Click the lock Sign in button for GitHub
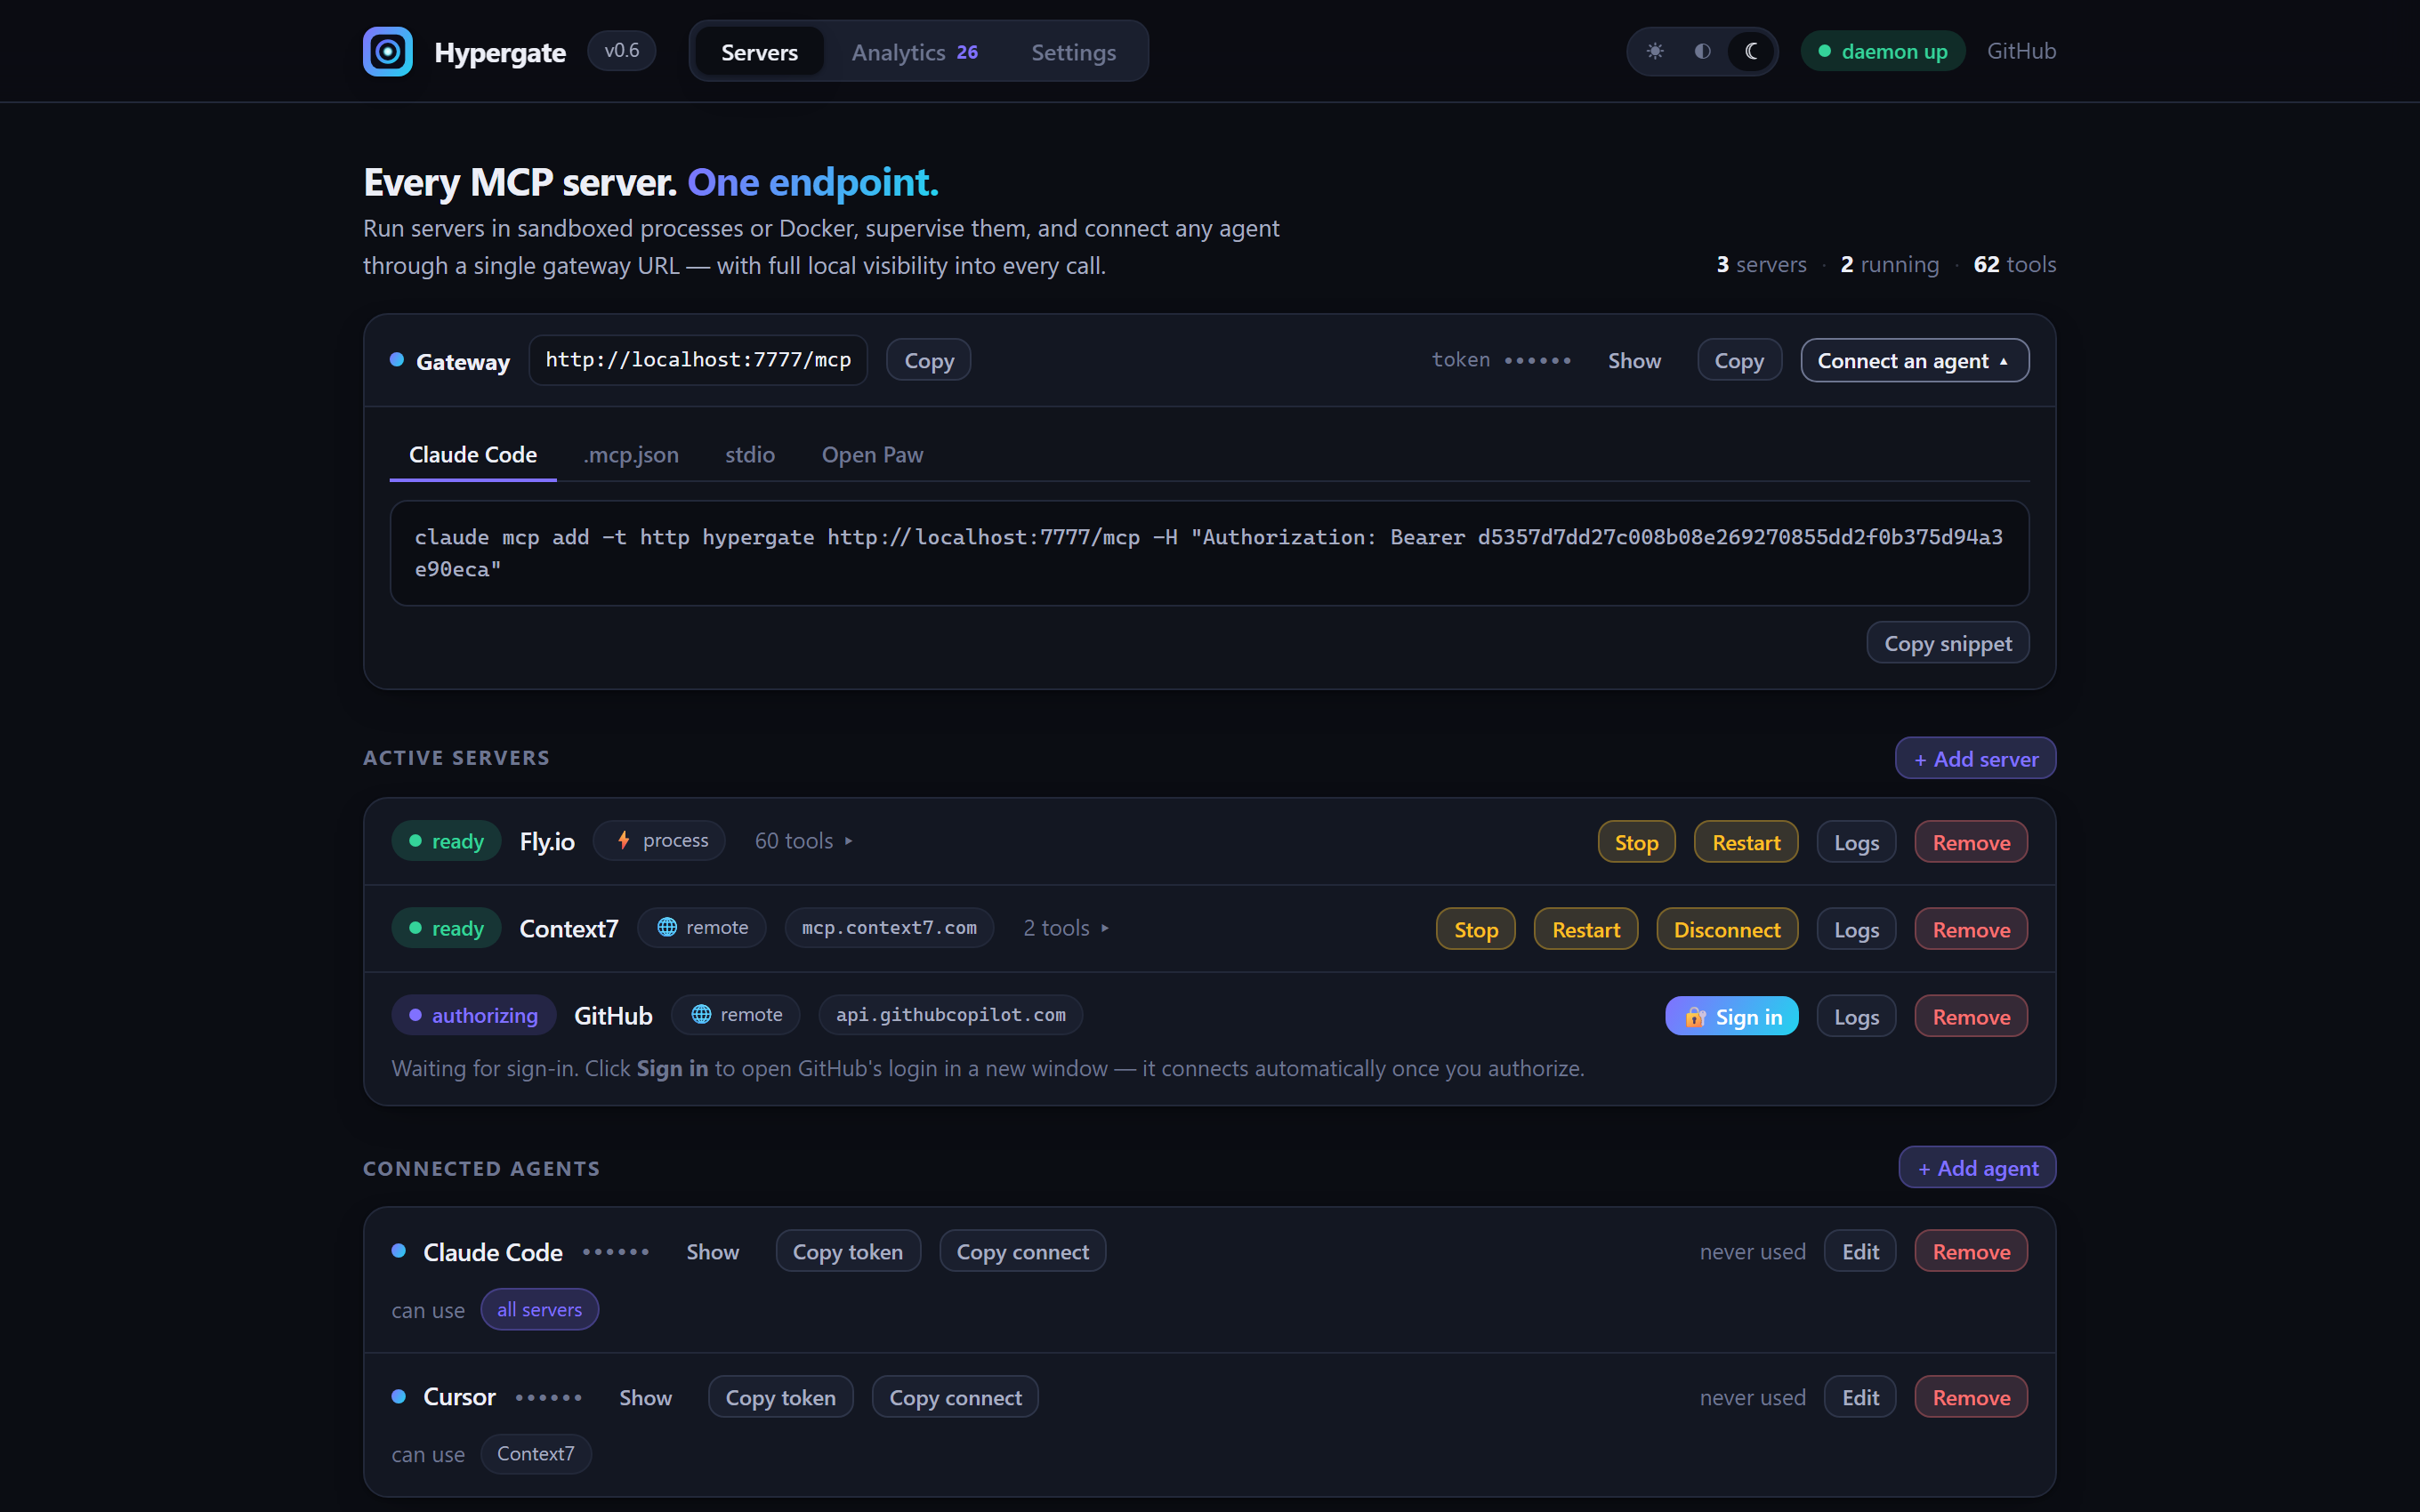 [1732, 1016]
